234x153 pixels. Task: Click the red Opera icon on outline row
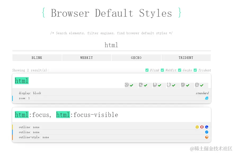click(202, 127)
